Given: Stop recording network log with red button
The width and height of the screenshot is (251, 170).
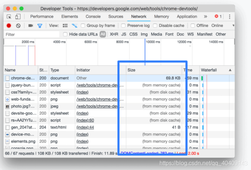Looking at the screenshot, I should coord(9,26).
